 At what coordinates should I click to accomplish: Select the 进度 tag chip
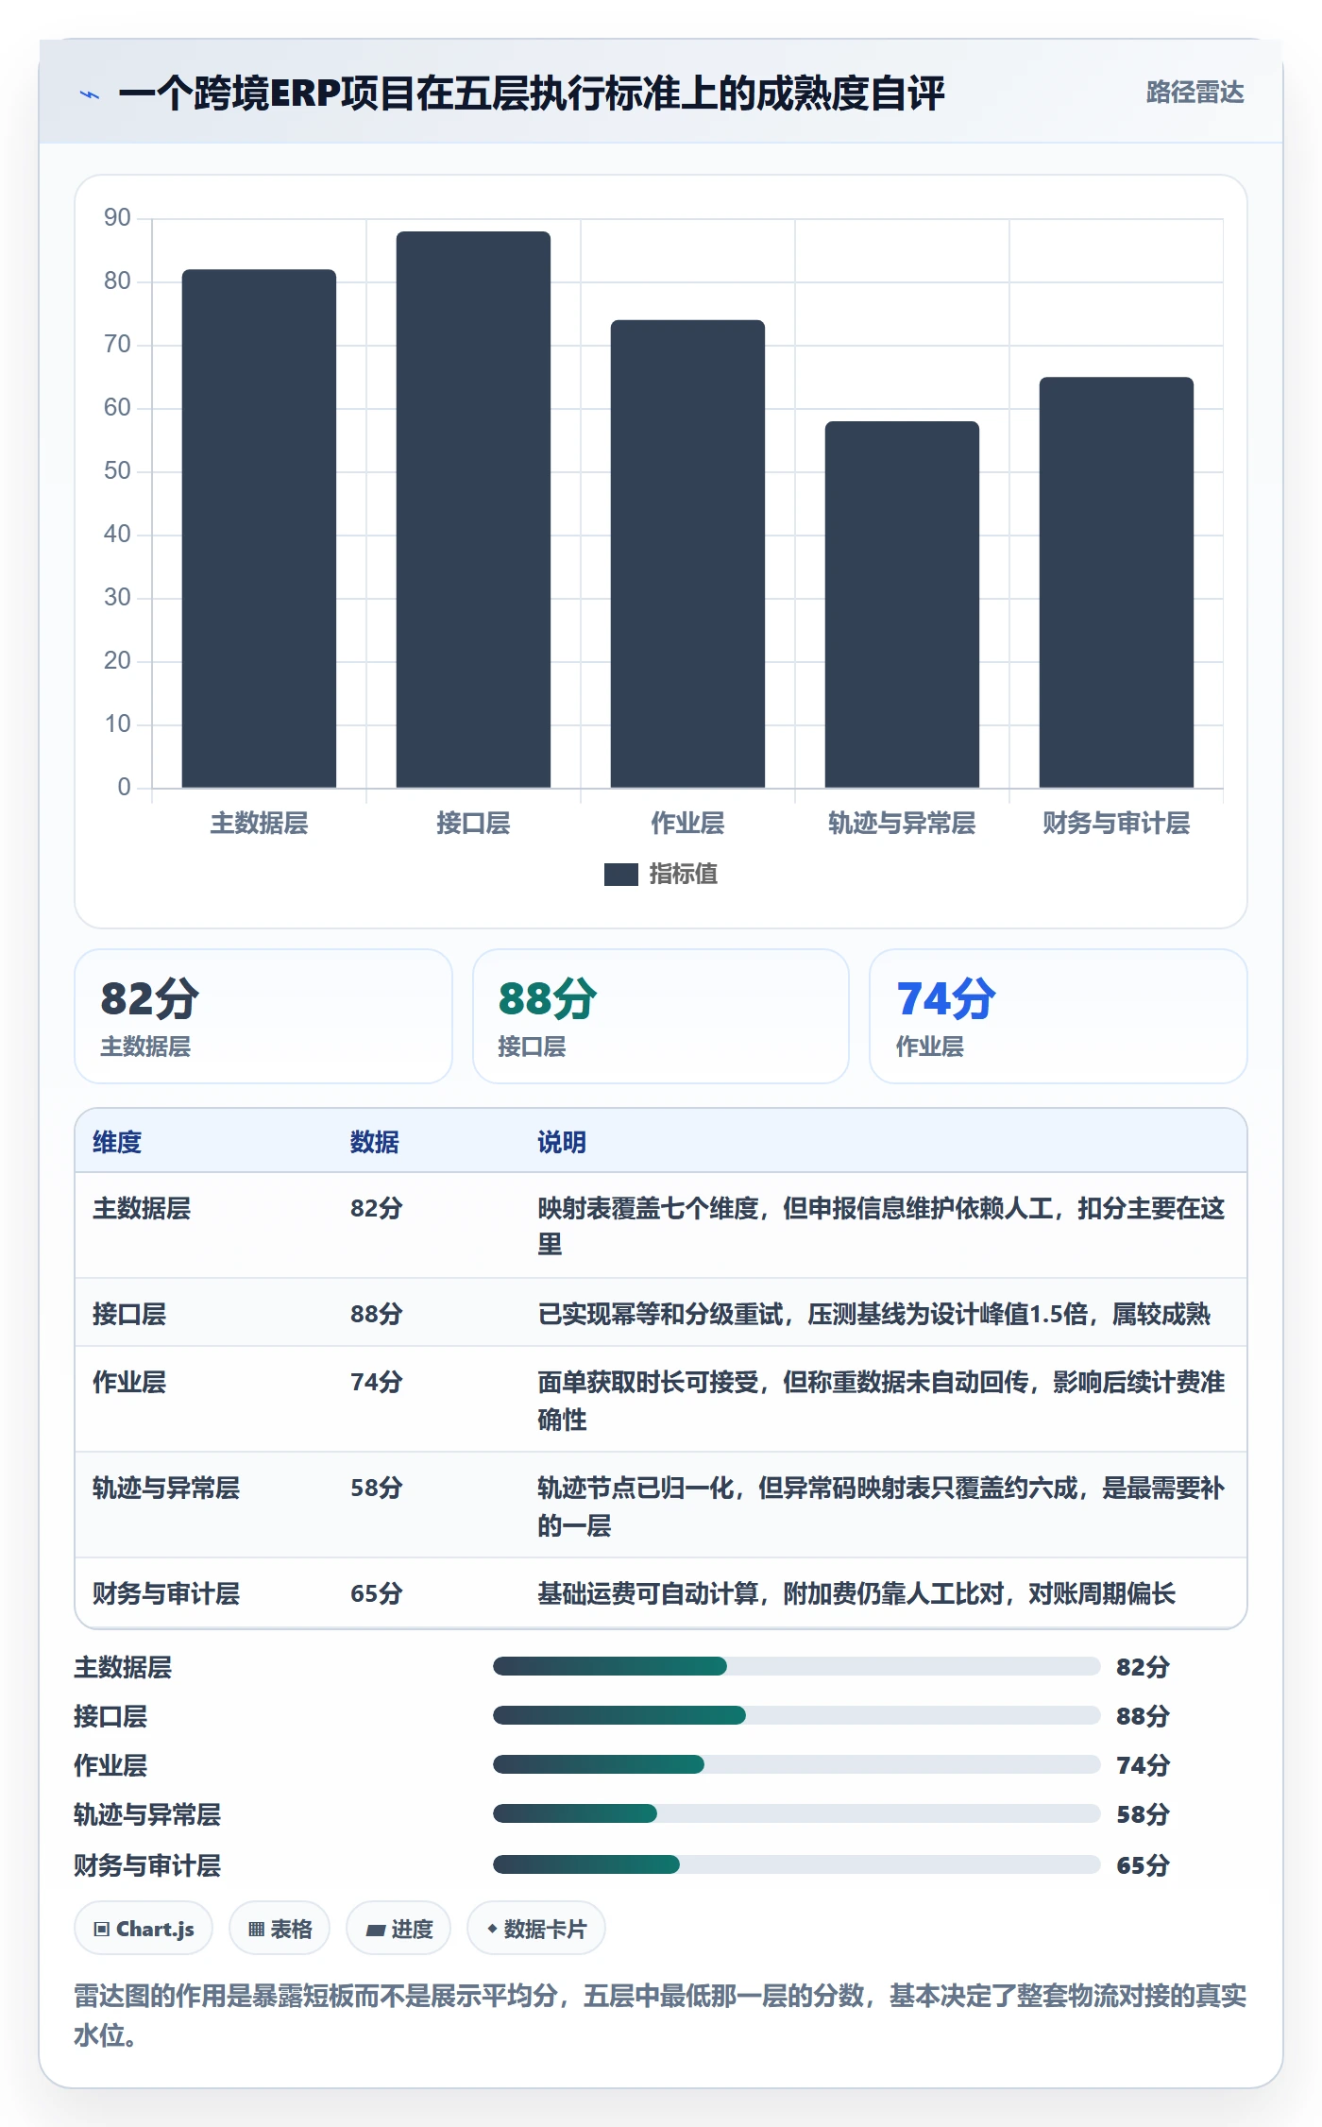click(x=398, y=1929)
